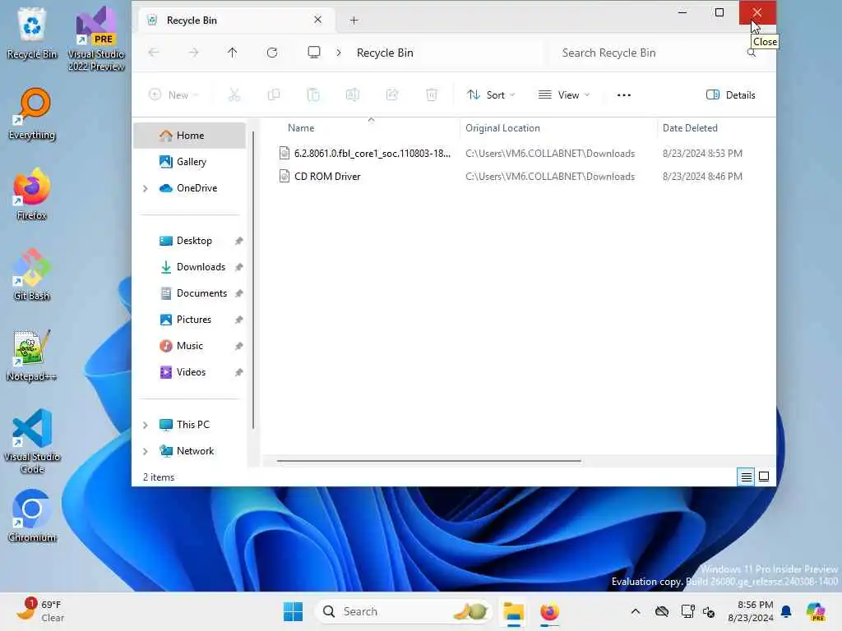The height and width of the screenshot is (631, 842).
Task: Select This PC in the navigation pane
Action: click(x=190, y=425)
